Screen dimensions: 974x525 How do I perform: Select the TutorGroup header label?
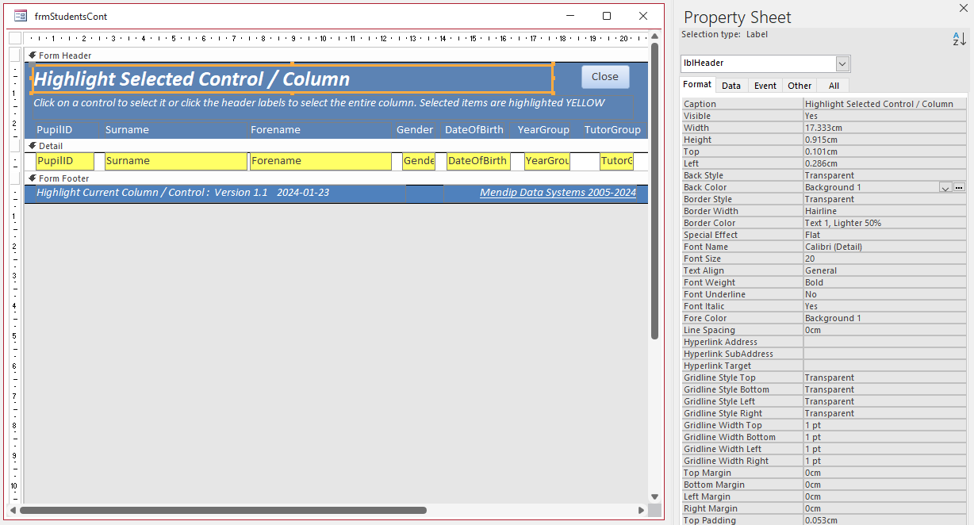click(x=612, y=130)
